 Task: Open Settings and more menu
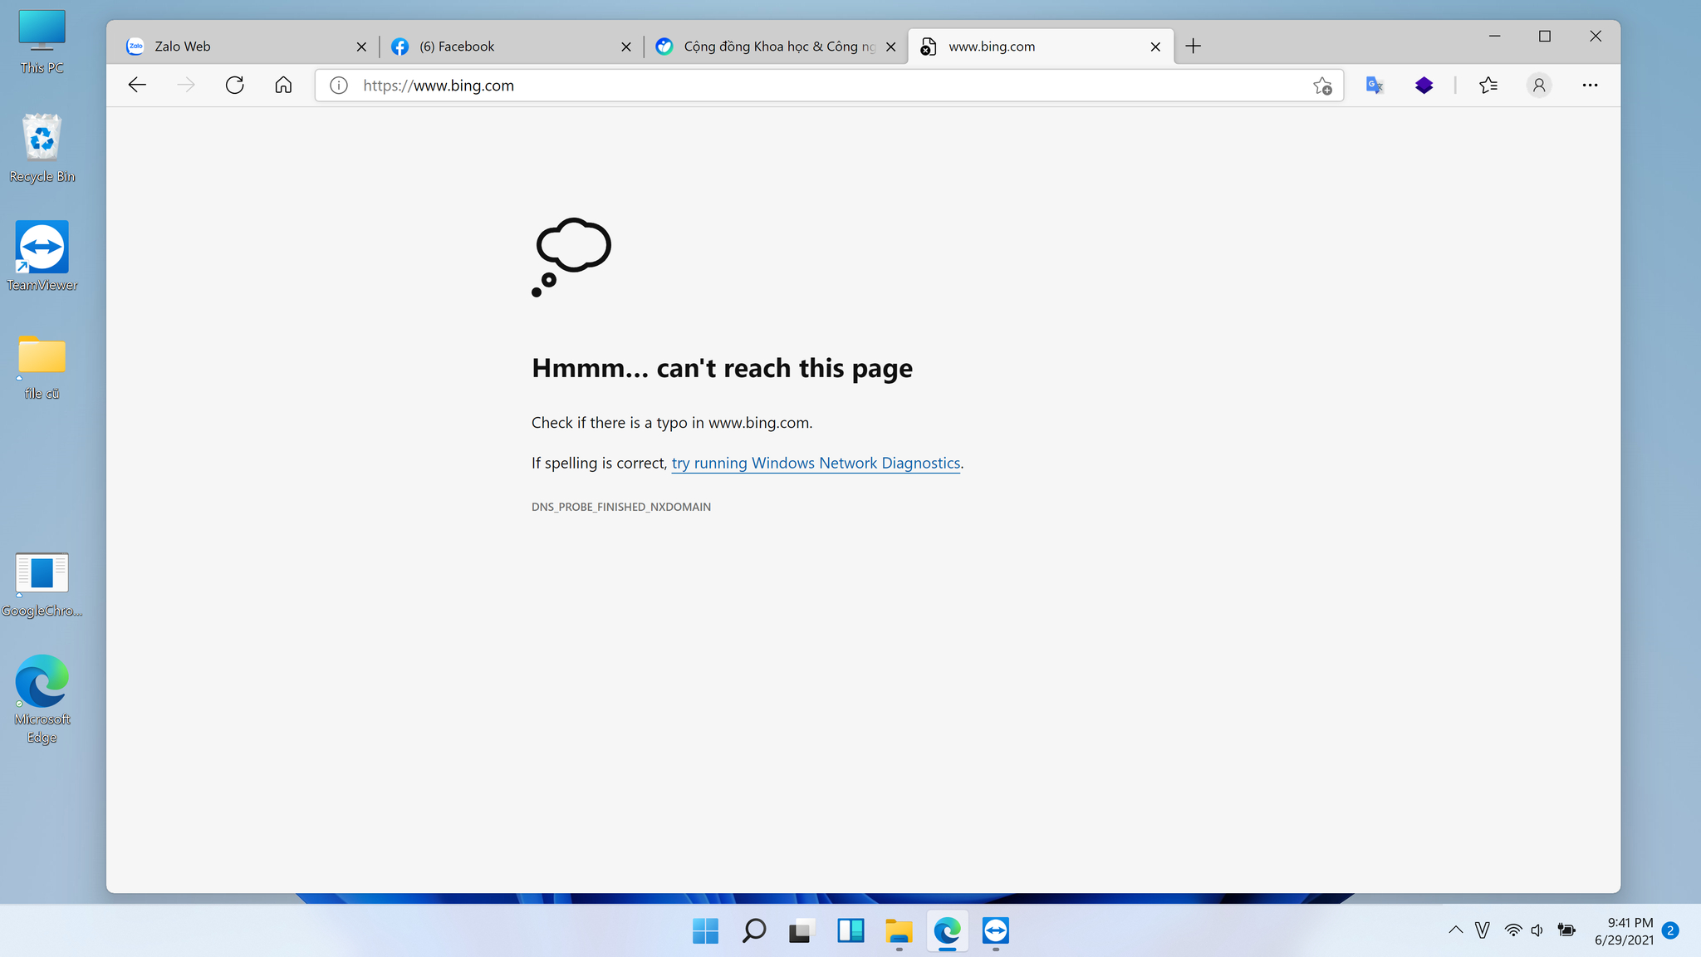1590,85
